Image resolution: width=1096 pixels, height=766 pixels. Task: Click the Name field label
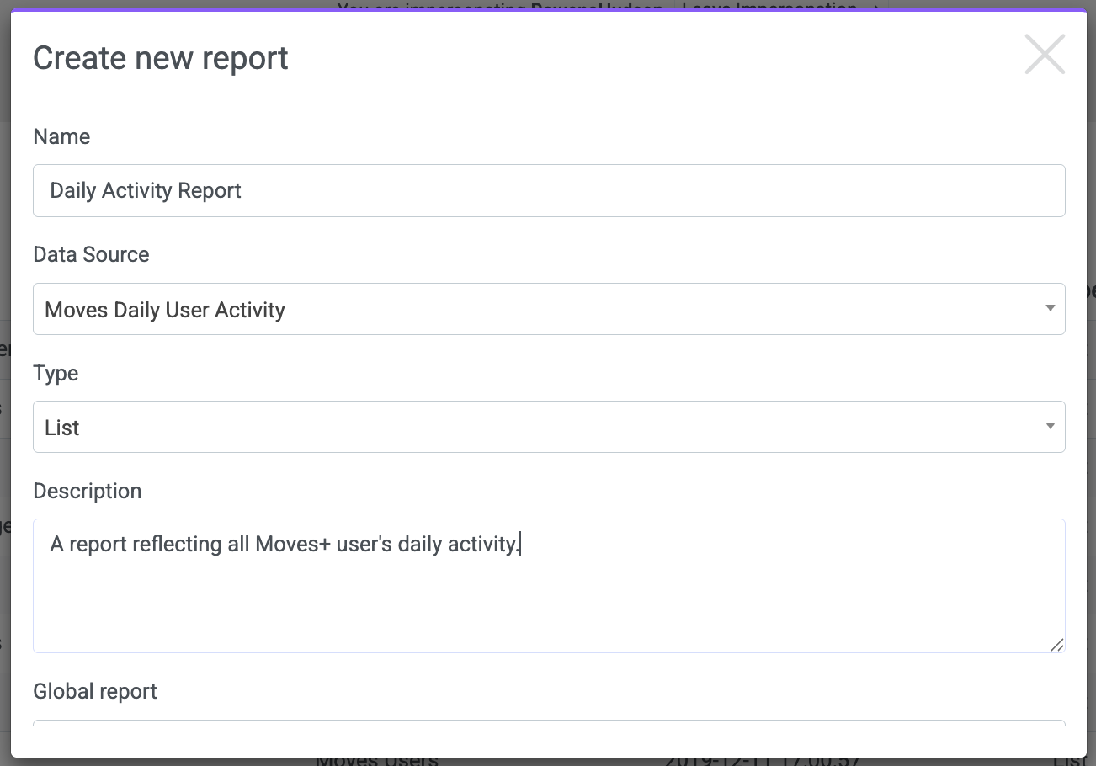[x=61, y=136]
